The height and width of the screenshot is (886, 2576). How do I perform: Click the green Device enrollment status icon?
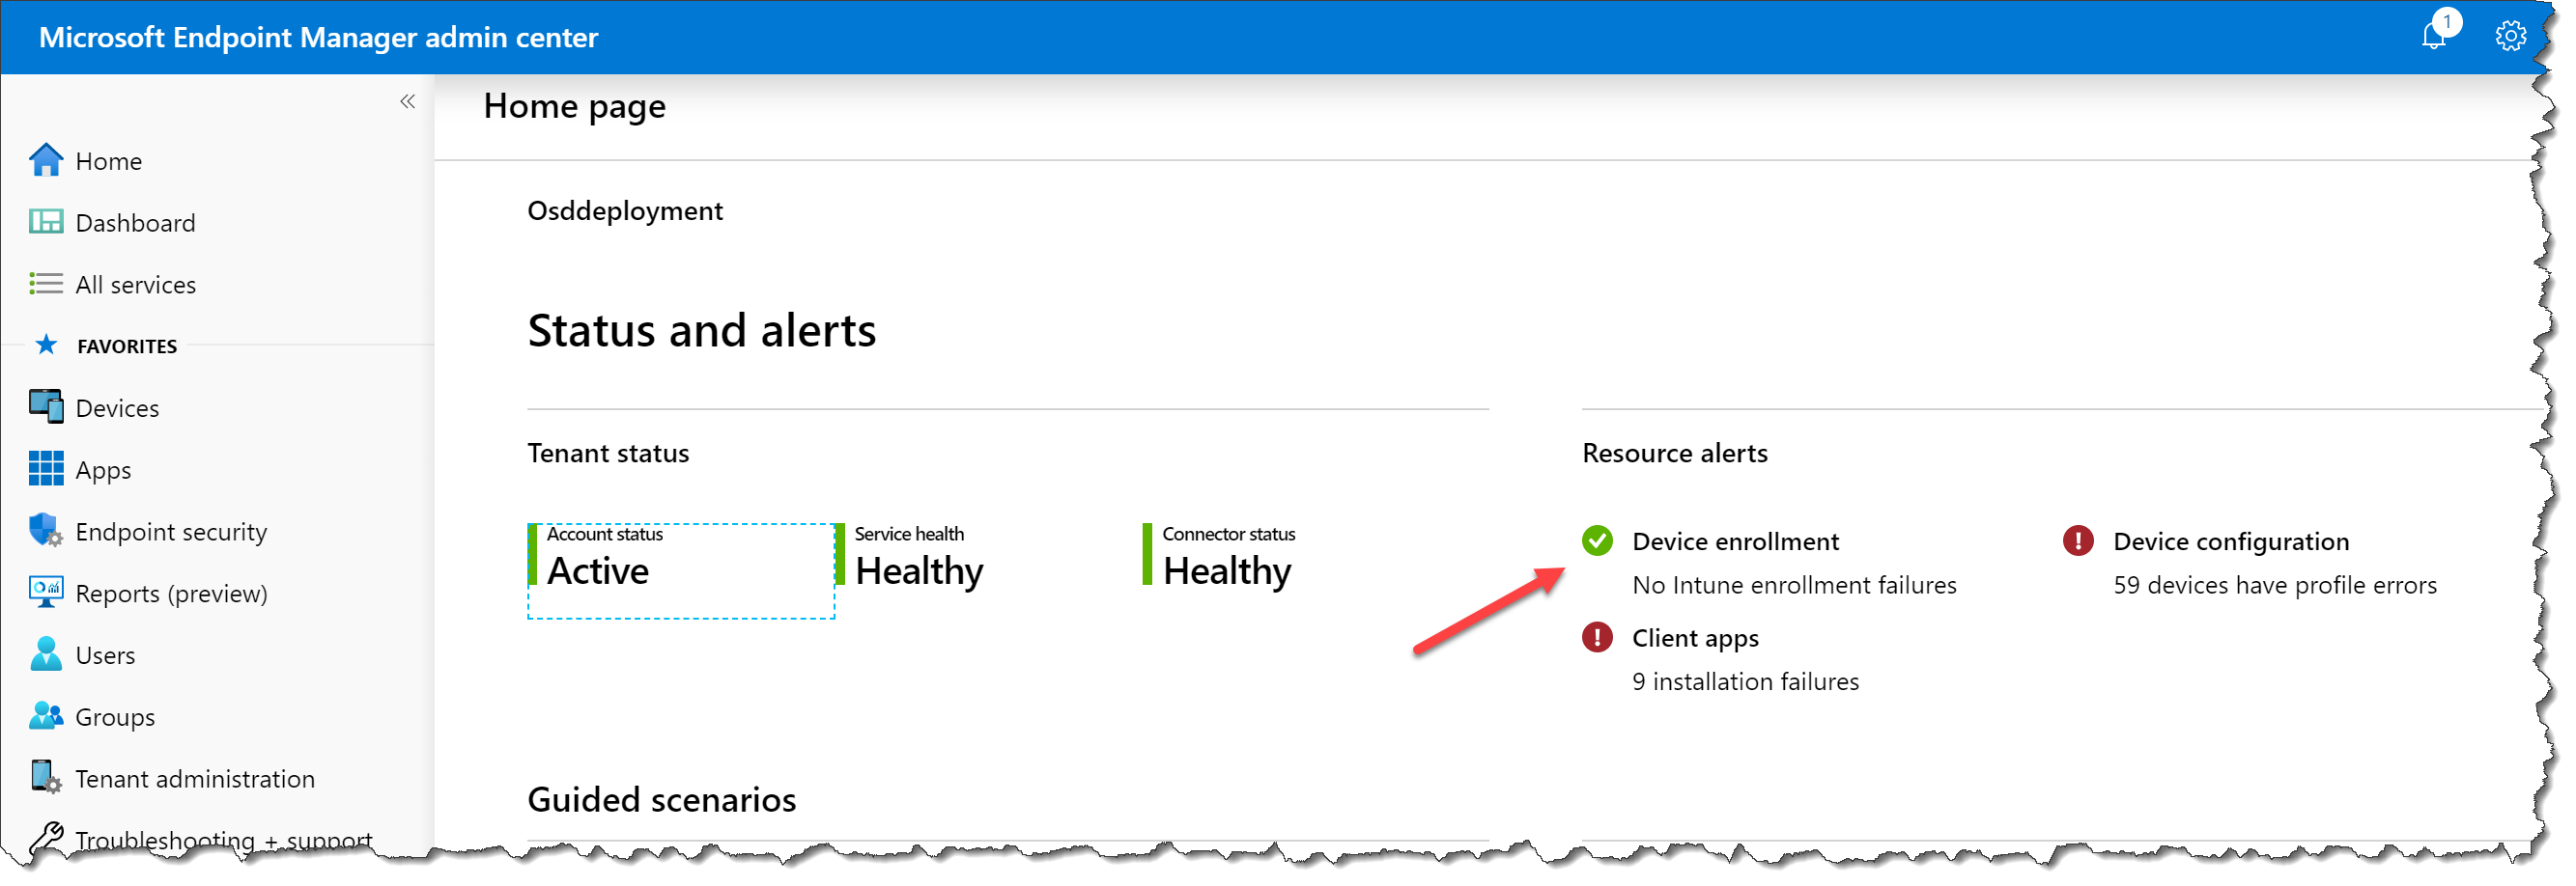(x=1597, y=540)
